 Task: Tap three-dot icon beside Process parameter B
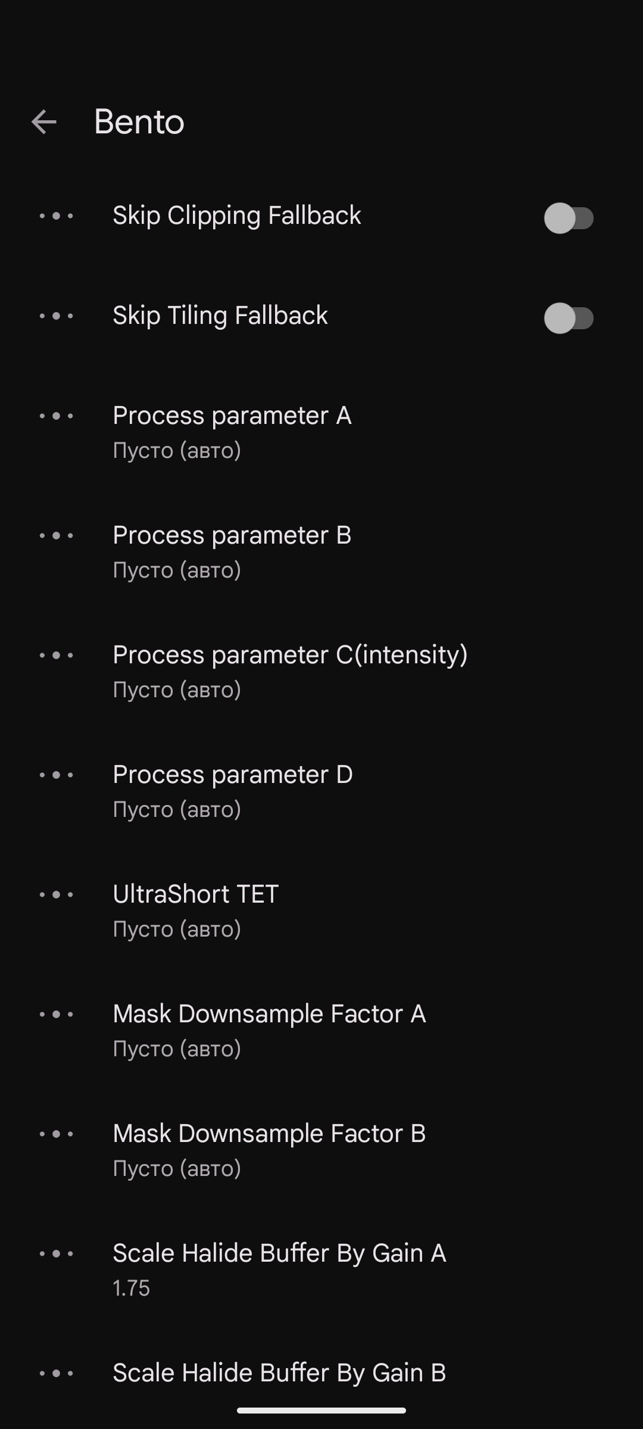pos(57,535)
